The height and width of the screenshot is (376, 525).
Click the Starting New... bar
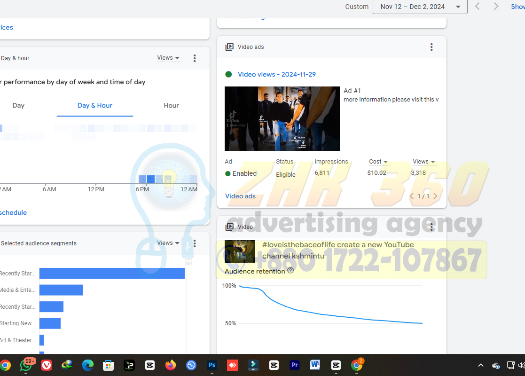[50, 323]
